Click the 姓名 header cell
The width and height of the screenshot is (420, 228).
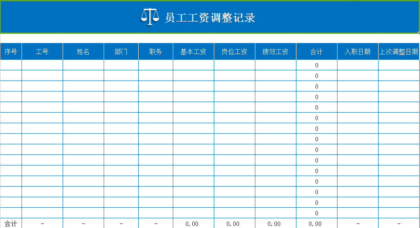[x=83, y=51]
